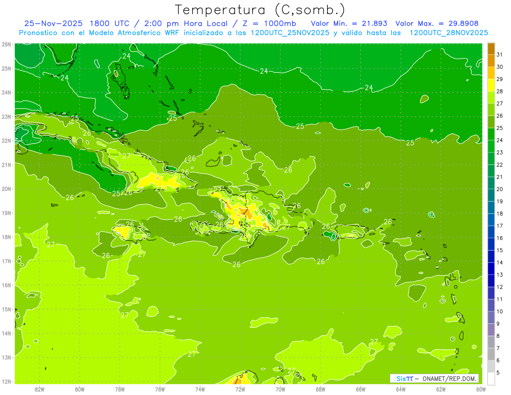Click the "70W" longitude axis label
The height and width of the screenshot is (395, 511).
coord(280,389)
